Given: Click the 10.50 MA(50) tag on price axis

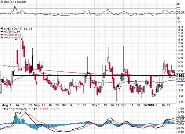Looking at the screenshot, I should [x=180, y=80].
